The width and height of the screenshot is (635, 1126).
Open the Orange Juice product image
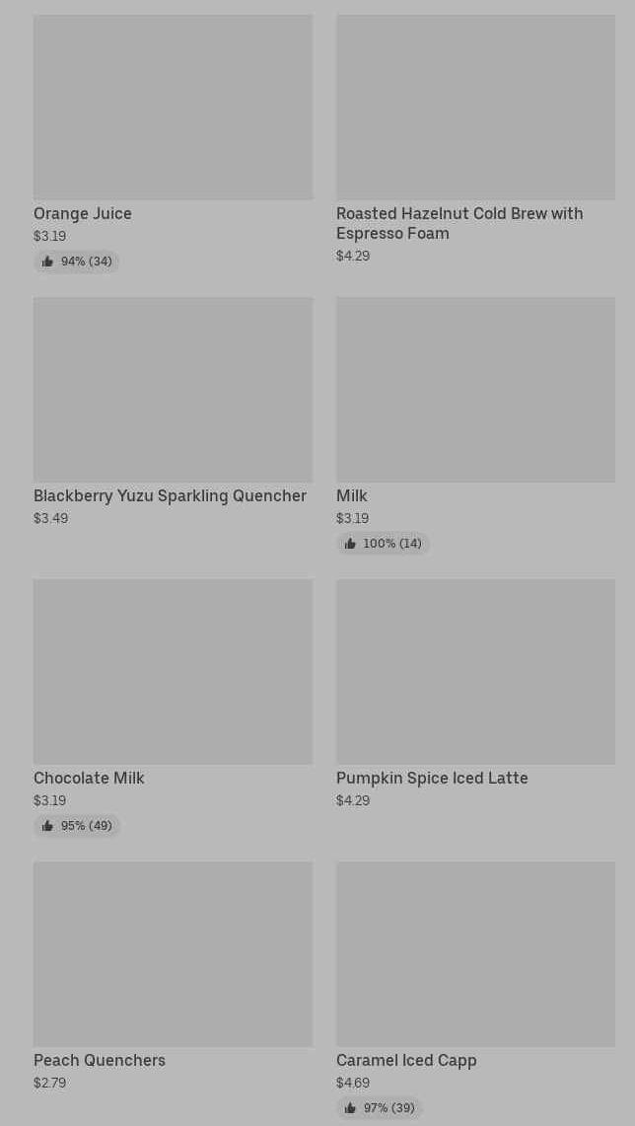click(173, 107)
